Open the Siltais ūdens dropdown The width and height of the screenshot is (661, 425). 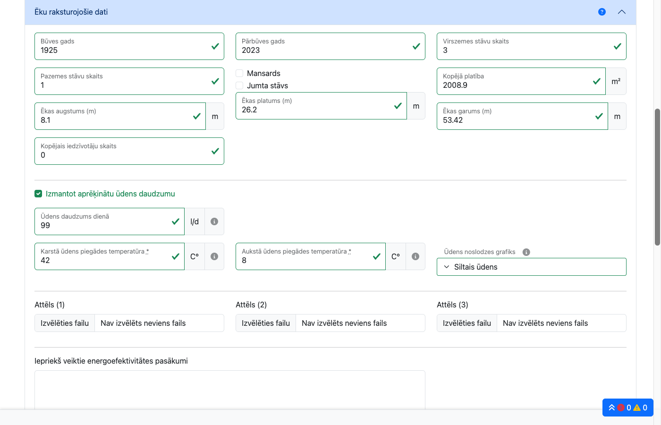(531, 267)
